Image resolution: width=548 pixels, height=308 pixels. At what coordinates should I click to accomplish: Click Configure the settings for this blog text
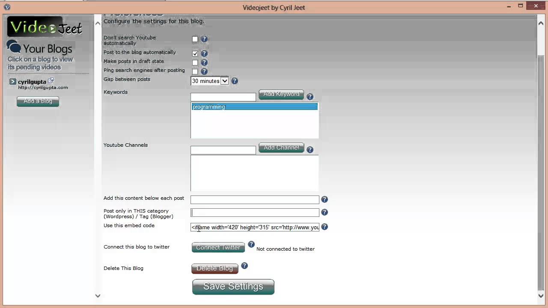154,21
